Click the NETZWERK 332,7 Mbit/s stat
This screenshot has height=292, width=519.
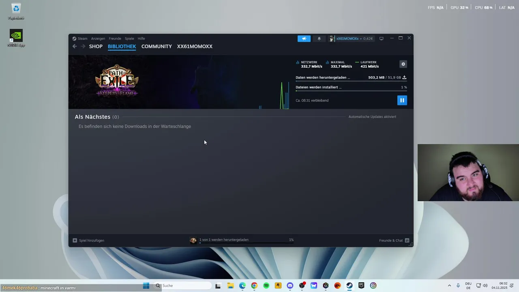(309, 64)
